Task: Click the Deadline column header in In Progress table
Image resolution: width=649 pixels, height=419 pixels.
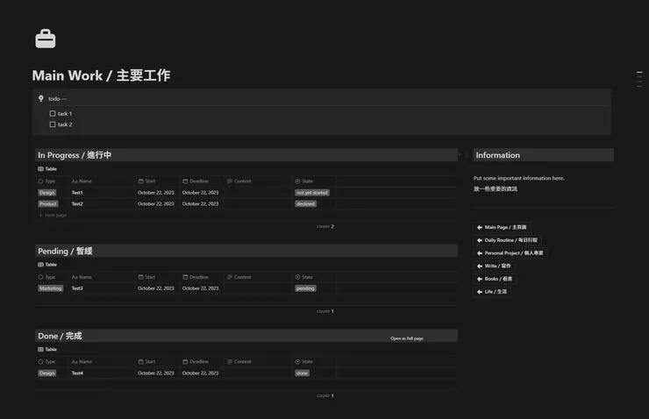Action: [196, 181]
